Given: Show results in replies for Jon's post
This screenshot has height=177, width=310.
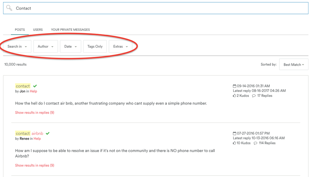Looking at the screenshot, I should point(34,113).
